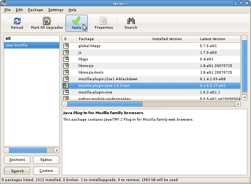Screen dimensions: 251x184
Task: Click the package list vertical scrollbar down arrow
Action: pyautogui.click(x=244, y=97)
